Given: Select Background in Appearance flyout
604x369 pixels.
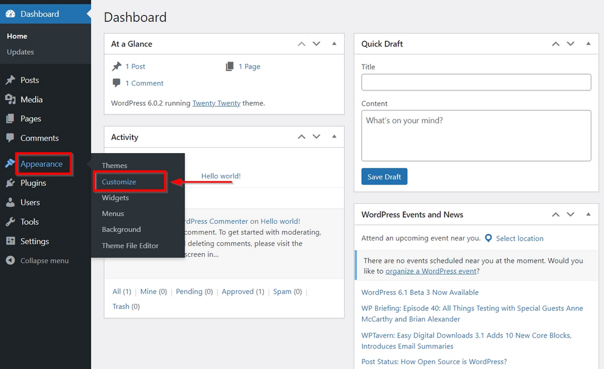Looking at the screenshot, I should [x=121, y=230].
